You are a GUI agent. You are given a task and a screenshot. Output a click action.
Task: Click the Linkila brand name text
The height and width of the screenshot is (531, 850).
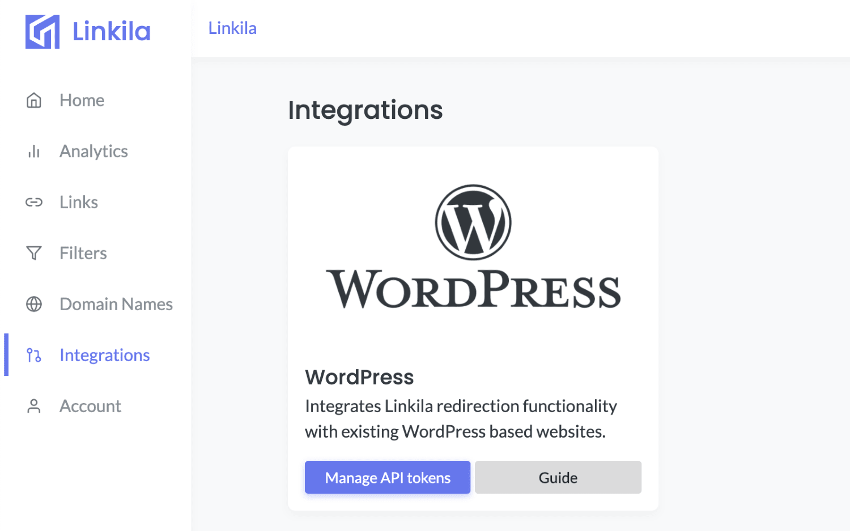112,32
